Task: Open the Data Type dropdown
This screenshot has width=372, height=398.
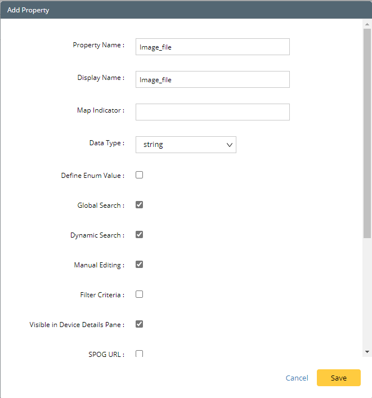Action: point(186,145)
